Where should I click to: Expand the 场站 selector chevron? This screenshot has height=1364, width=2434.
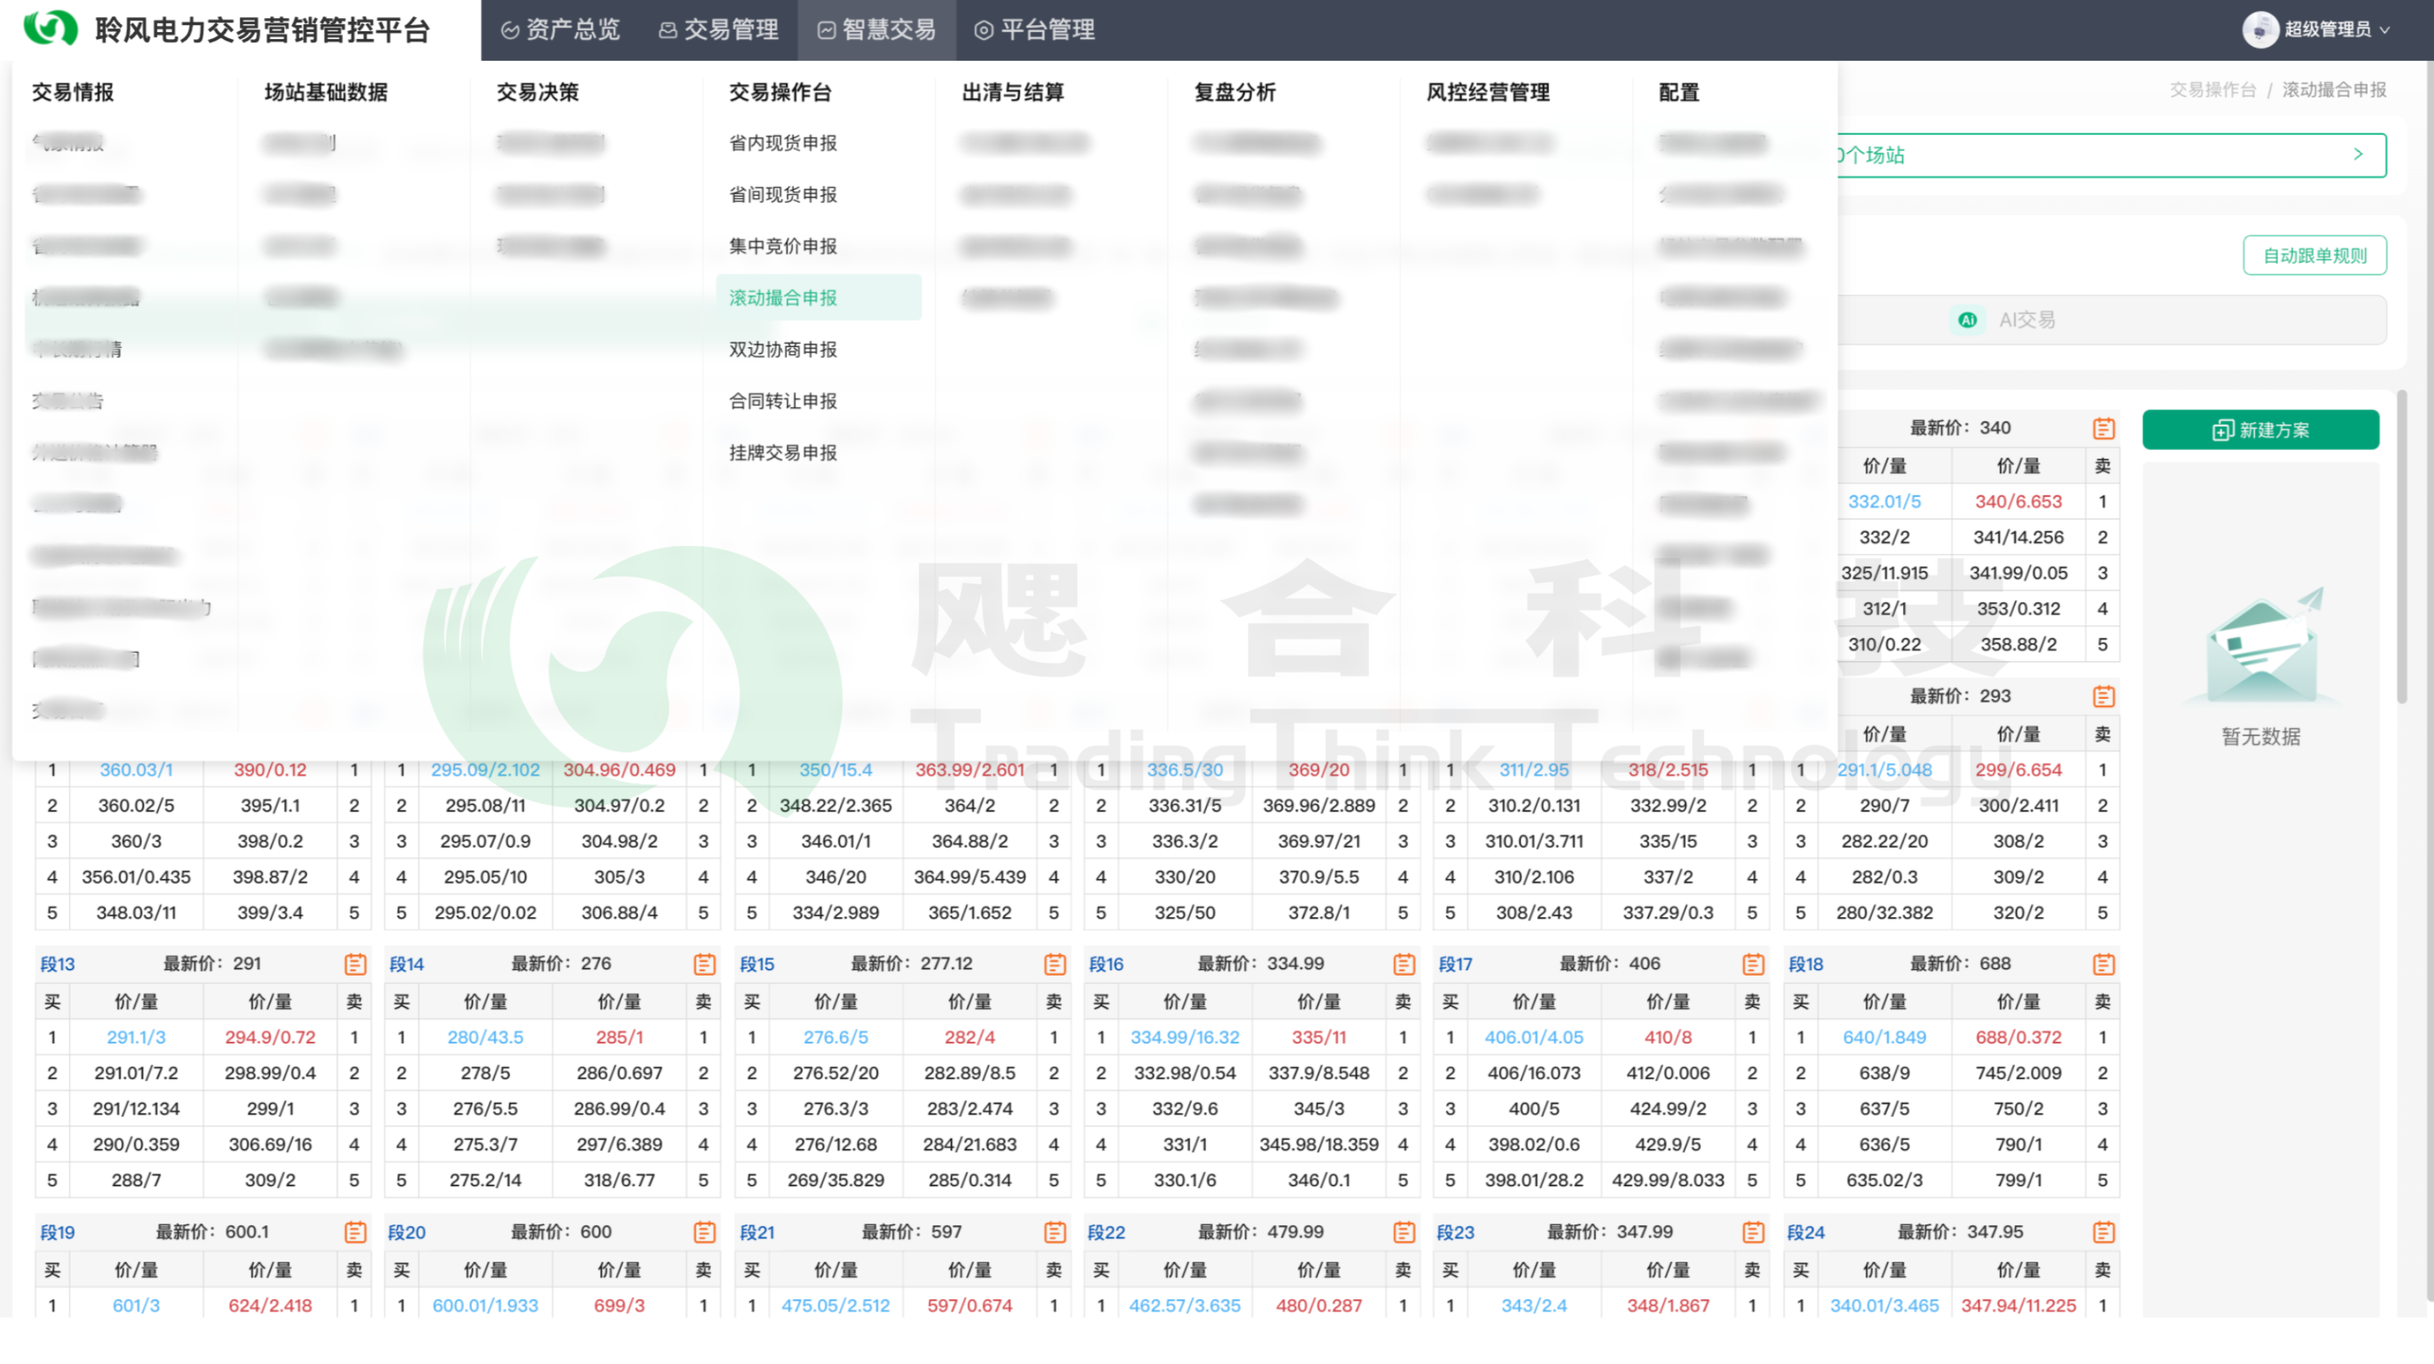(x=2358, y=154)
